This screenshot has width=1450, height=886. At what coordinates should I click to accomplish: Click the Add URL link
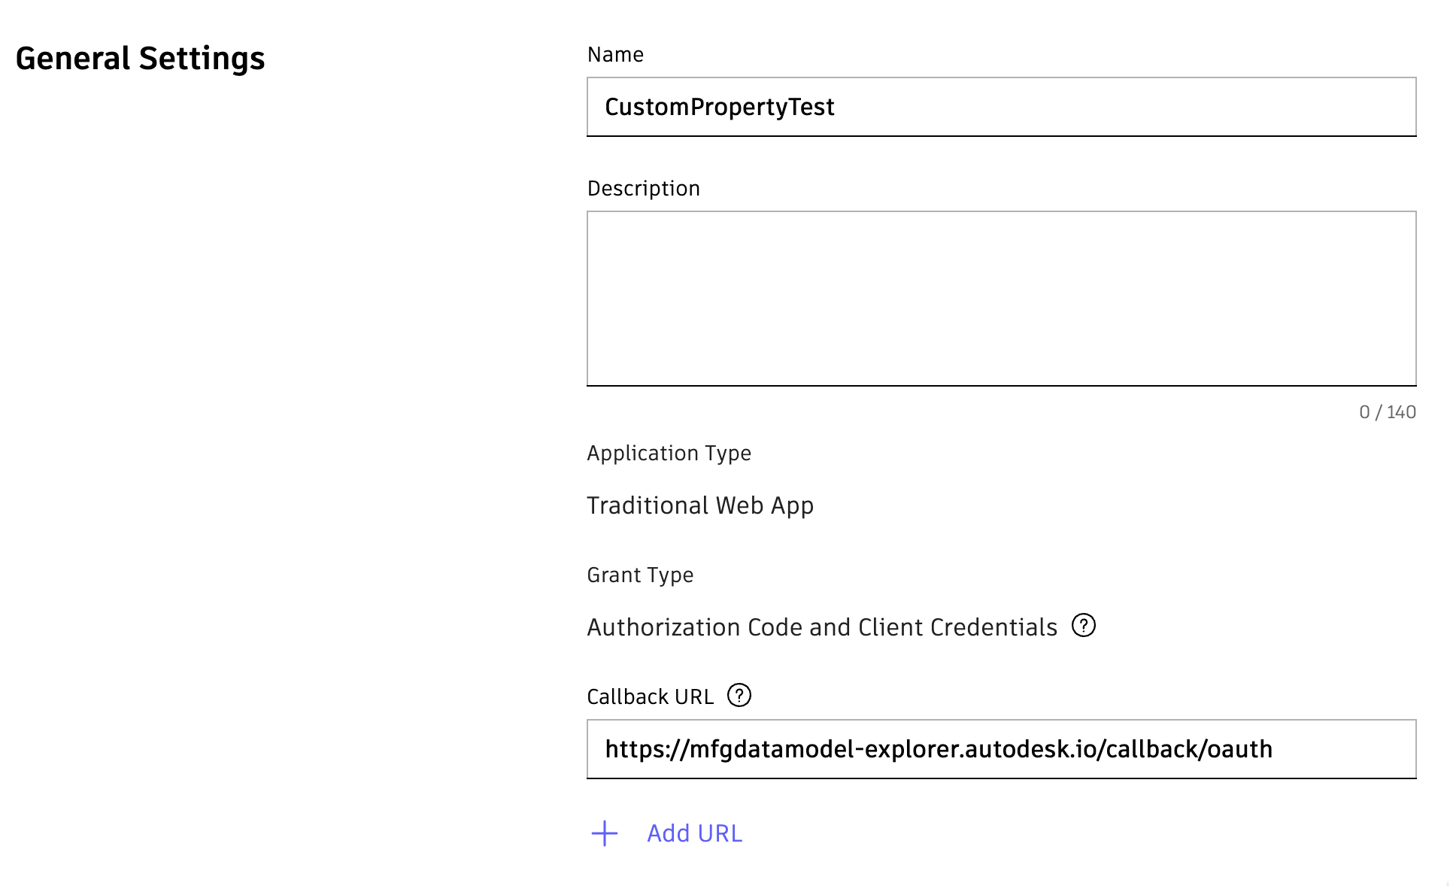coord(693,833)
